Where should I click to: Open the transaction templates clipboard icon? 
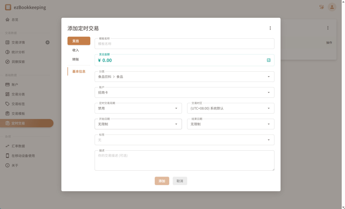pyautogui.click(x=8, y=113)
